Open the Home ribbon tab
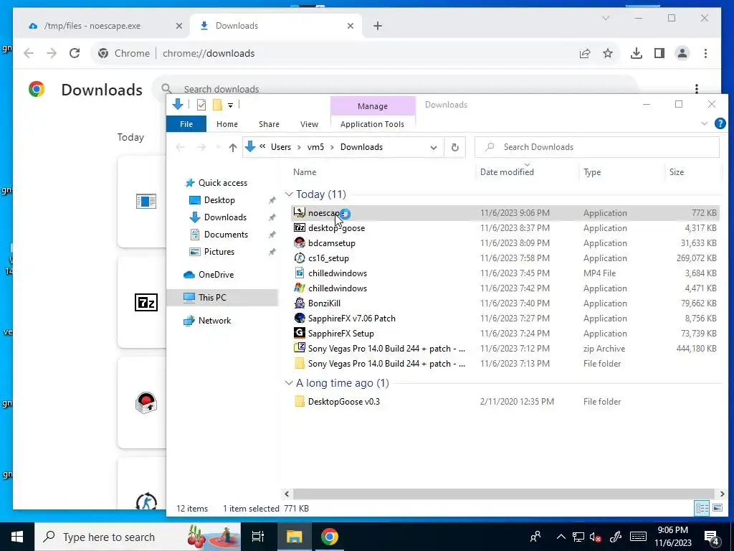This screenshot has height=551, width=734. tap(227, 124)
